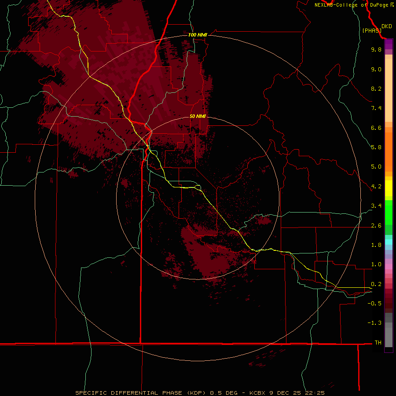Image resolution: width=396 pixels, height=396 pixels.
Task: Click the TH label on the color scale
Action: (378, 343)
